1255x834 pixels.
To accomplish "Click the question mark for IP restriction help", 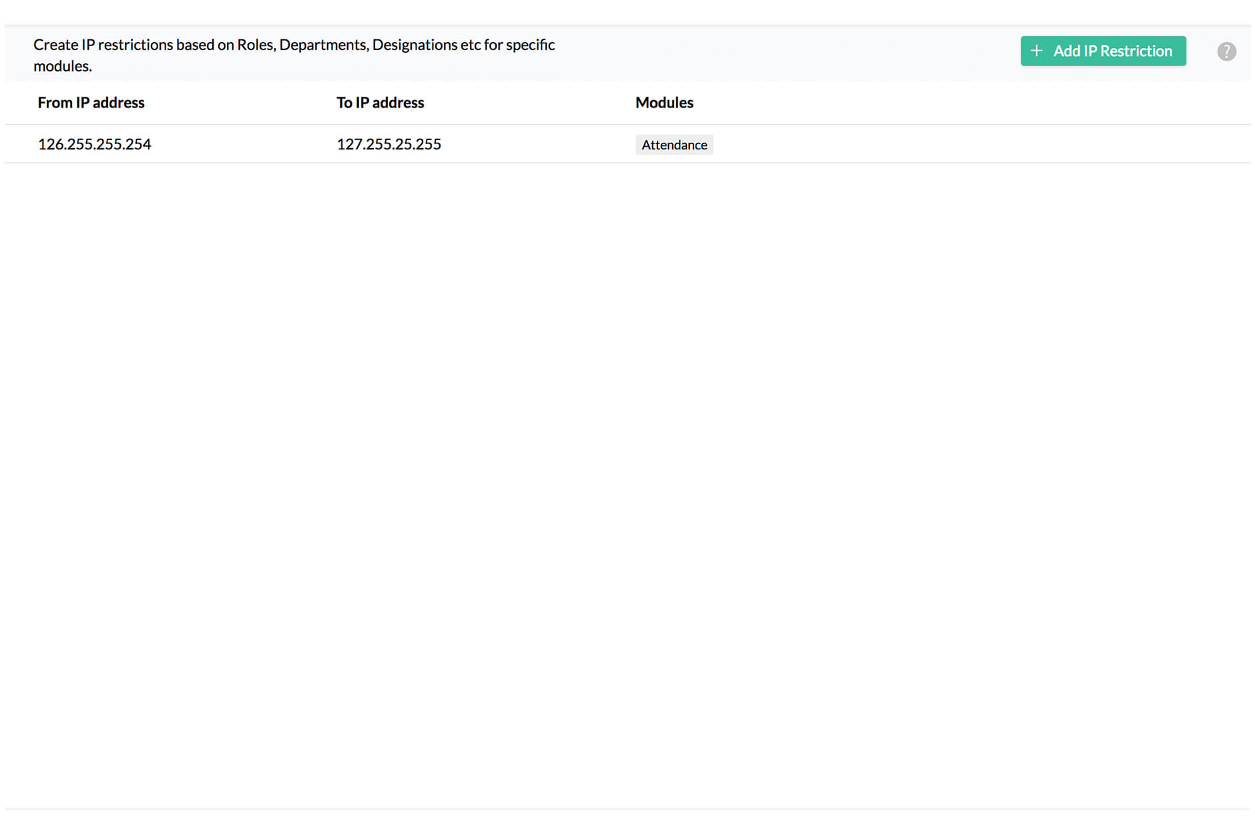I will 1227,51.
